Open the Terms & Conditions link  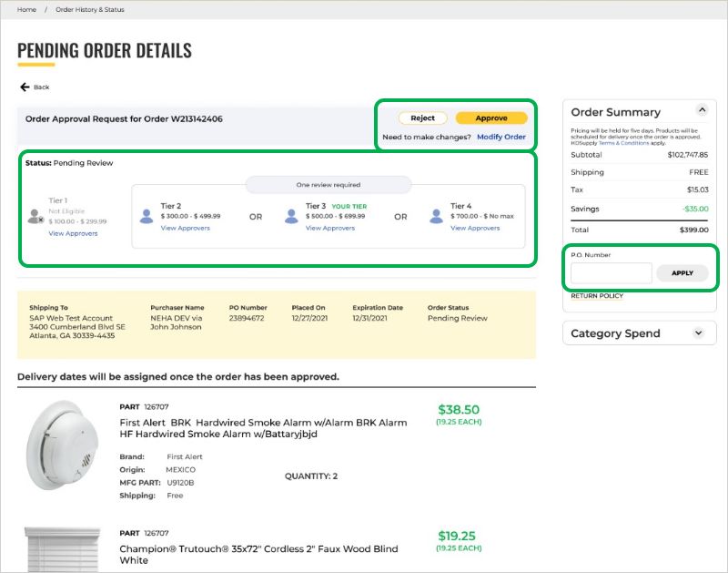(623, 143)
